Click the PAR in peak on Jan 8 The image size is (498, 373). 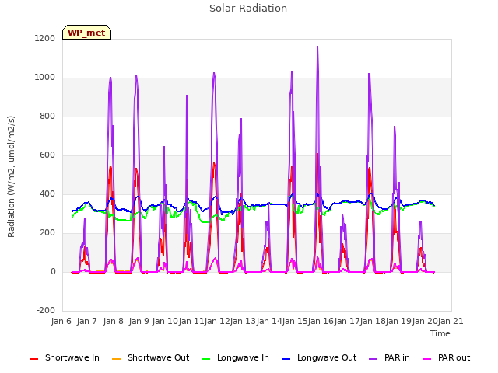click(x=110, y=78)
